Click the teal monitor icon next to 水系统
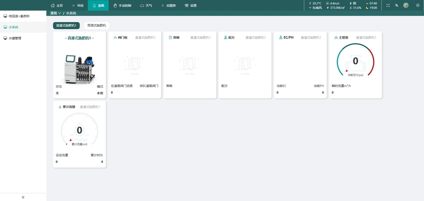Screen dimensions: 424x201 point(5,28)
